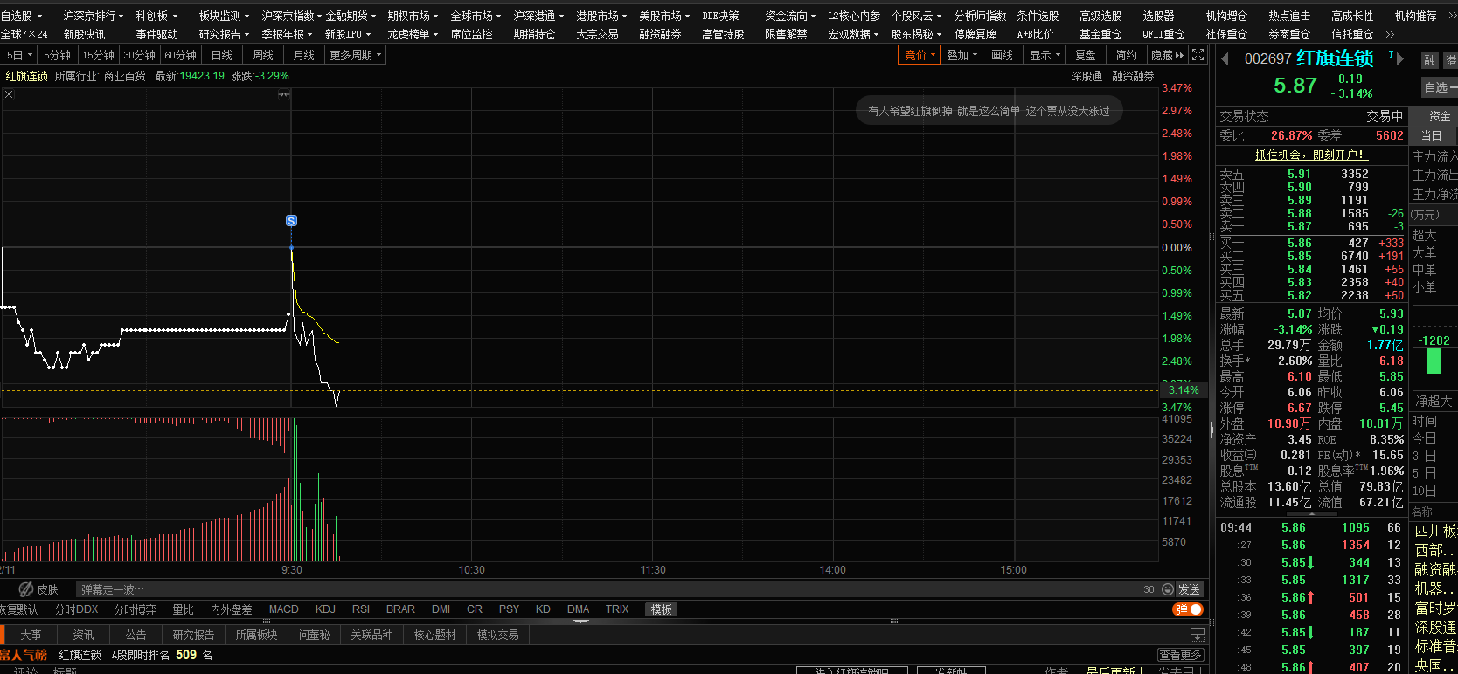This screenshot has width=1458, height=674.
Task: Click the 查看更多 button
Action: coord(1180,655)
